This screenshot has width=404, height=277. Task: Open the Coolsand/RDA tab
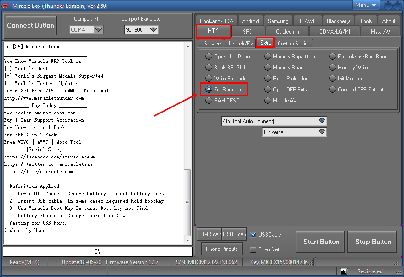(216, 21)
